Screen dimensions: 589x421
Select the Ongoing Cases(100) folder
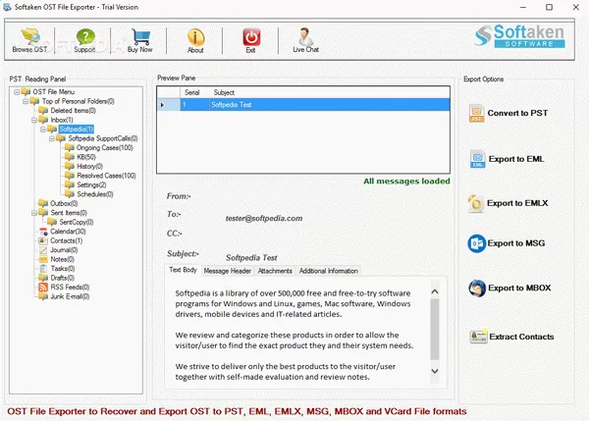[105, 147]
